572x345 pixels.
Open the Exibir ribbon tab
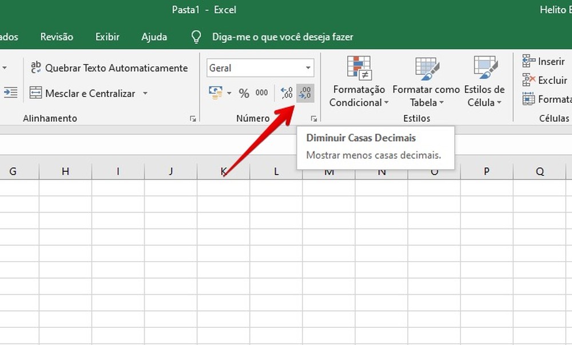pos(107,37)
